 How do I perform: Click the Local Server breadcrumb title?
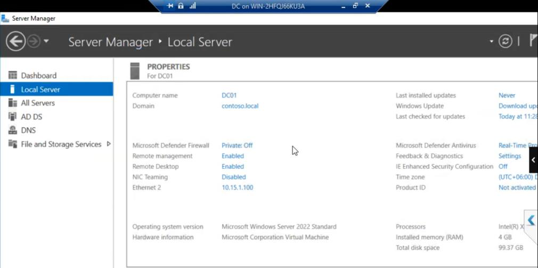tap(200, 42)
